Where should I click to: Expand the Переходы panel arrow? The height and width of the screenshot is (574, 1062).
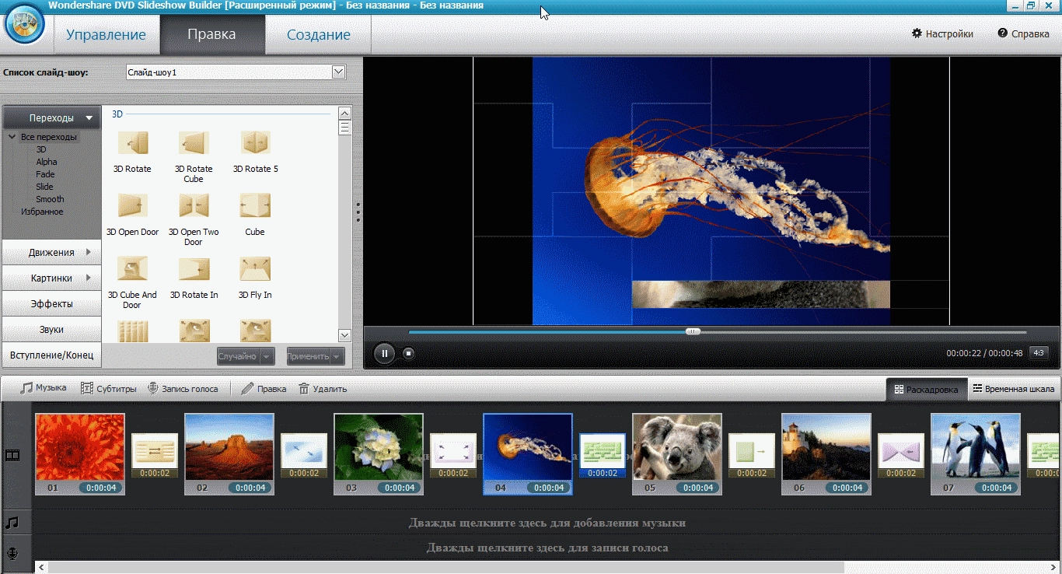(89, 118)
